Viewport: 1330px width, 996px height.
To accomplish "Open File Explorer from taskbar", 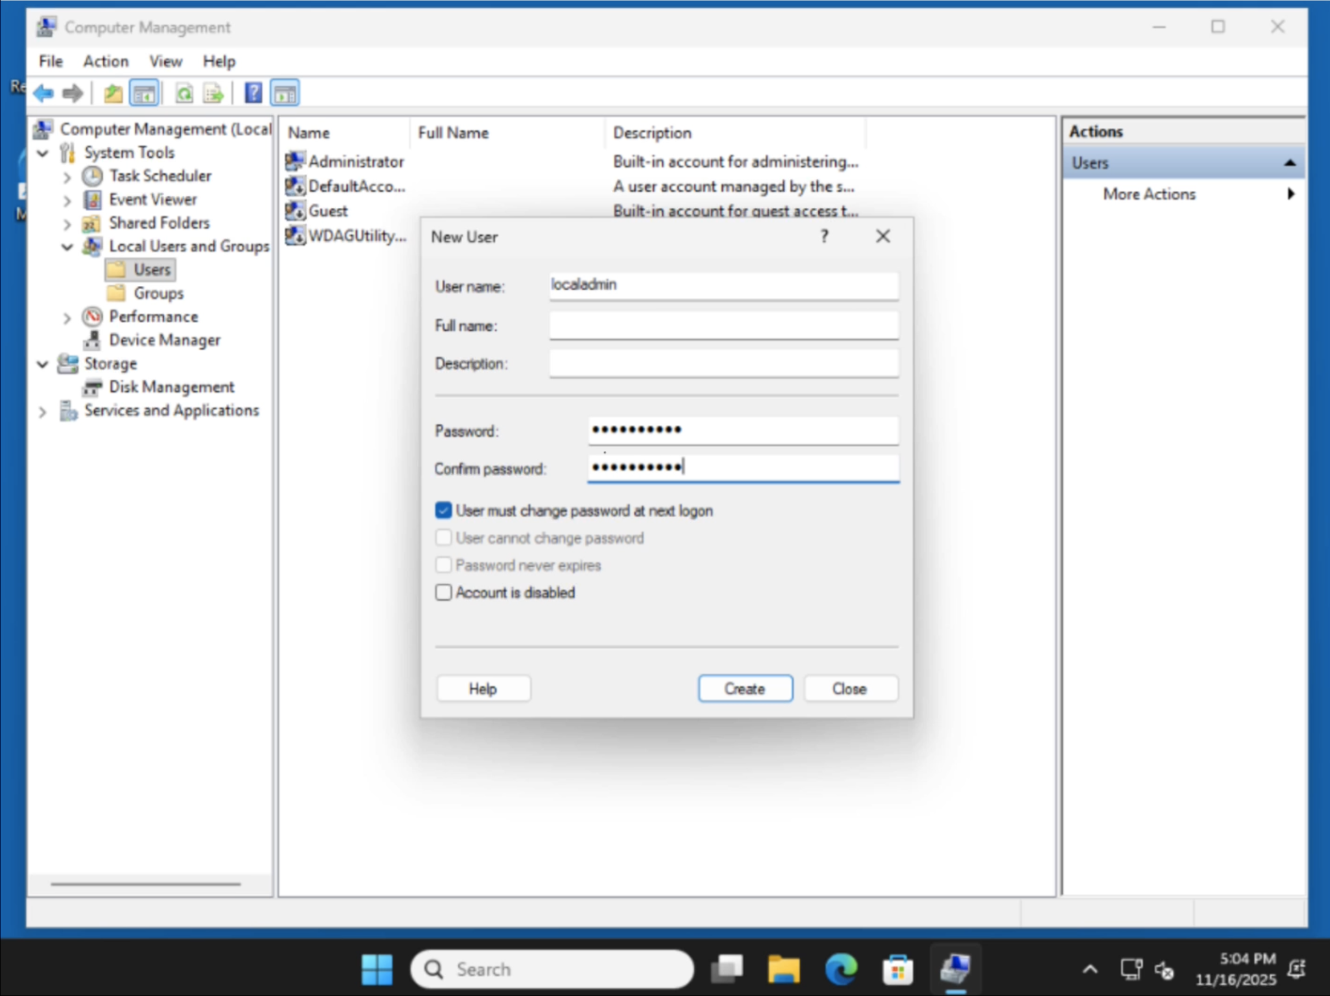I will point(784,970).
